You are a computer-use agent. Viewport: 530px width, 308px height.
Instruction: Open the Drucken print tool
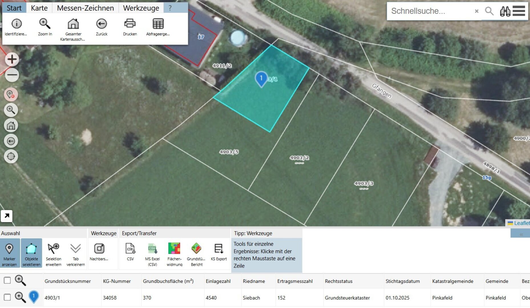coord(129,27)
